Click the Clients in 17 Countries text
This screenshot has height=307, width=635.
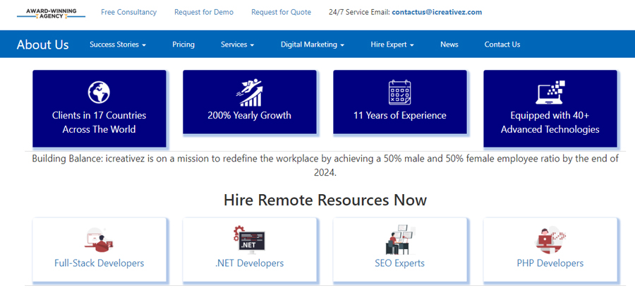[99, 122]
